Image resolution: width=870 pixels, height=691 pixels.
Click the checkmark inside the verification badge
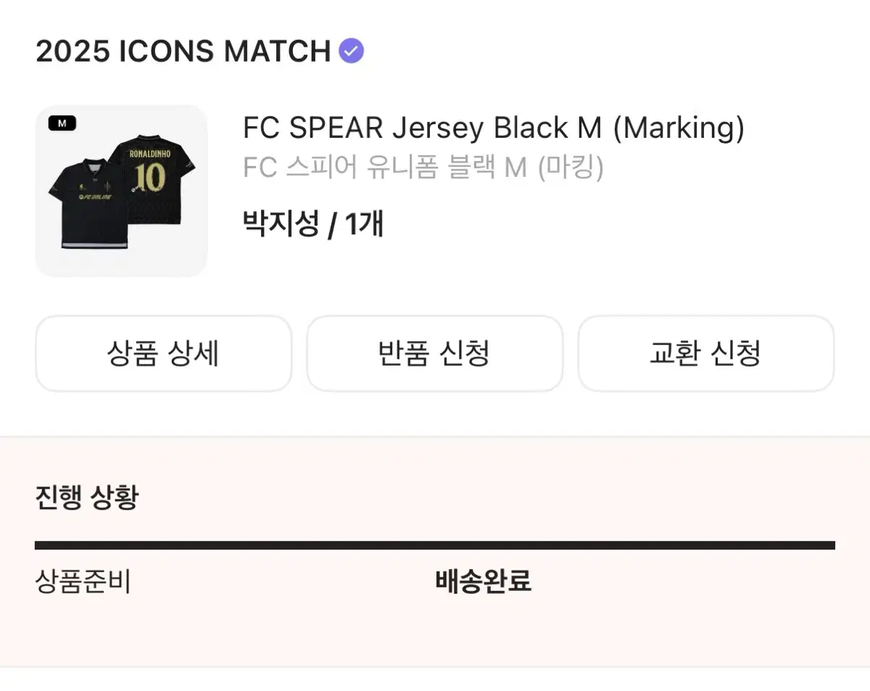351,49
